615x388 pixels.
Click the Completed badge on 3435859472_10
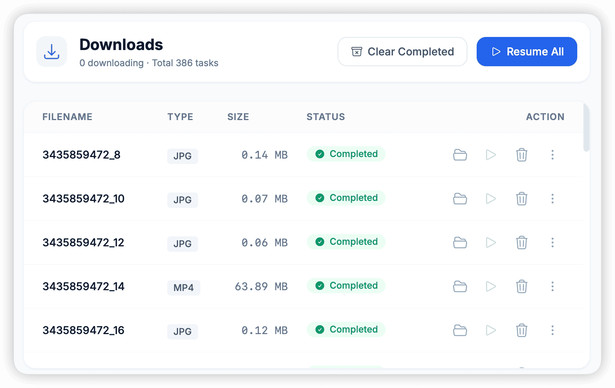coord(346,197)
